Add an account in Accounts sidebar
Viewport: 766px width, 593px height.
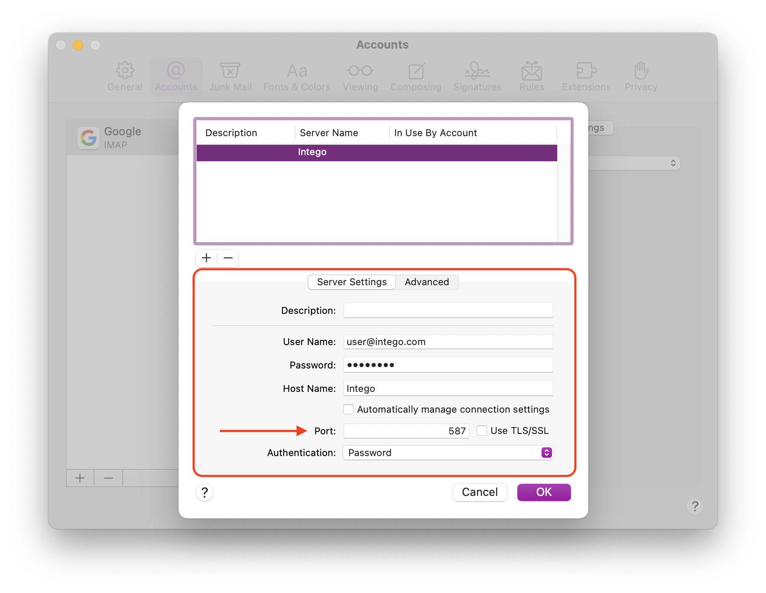(80, 478)
